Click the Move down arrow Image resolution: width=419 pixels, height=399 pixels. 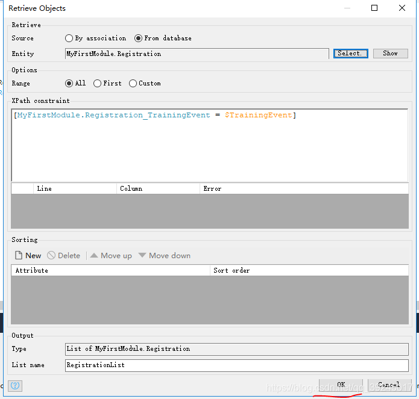(x=142, y=256)
